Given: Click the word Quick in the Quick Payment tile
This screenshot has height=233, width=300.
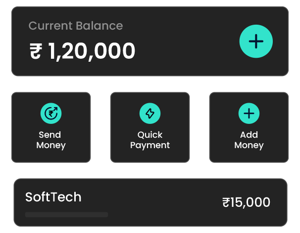Looking at the screenshot, I should 150,135.
